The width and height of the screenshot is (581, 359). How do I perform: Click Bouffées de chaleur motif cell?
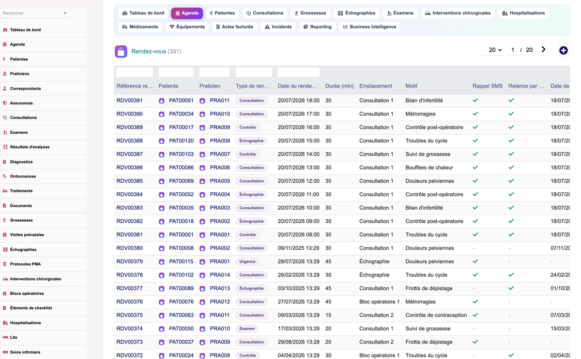[429, 168]
